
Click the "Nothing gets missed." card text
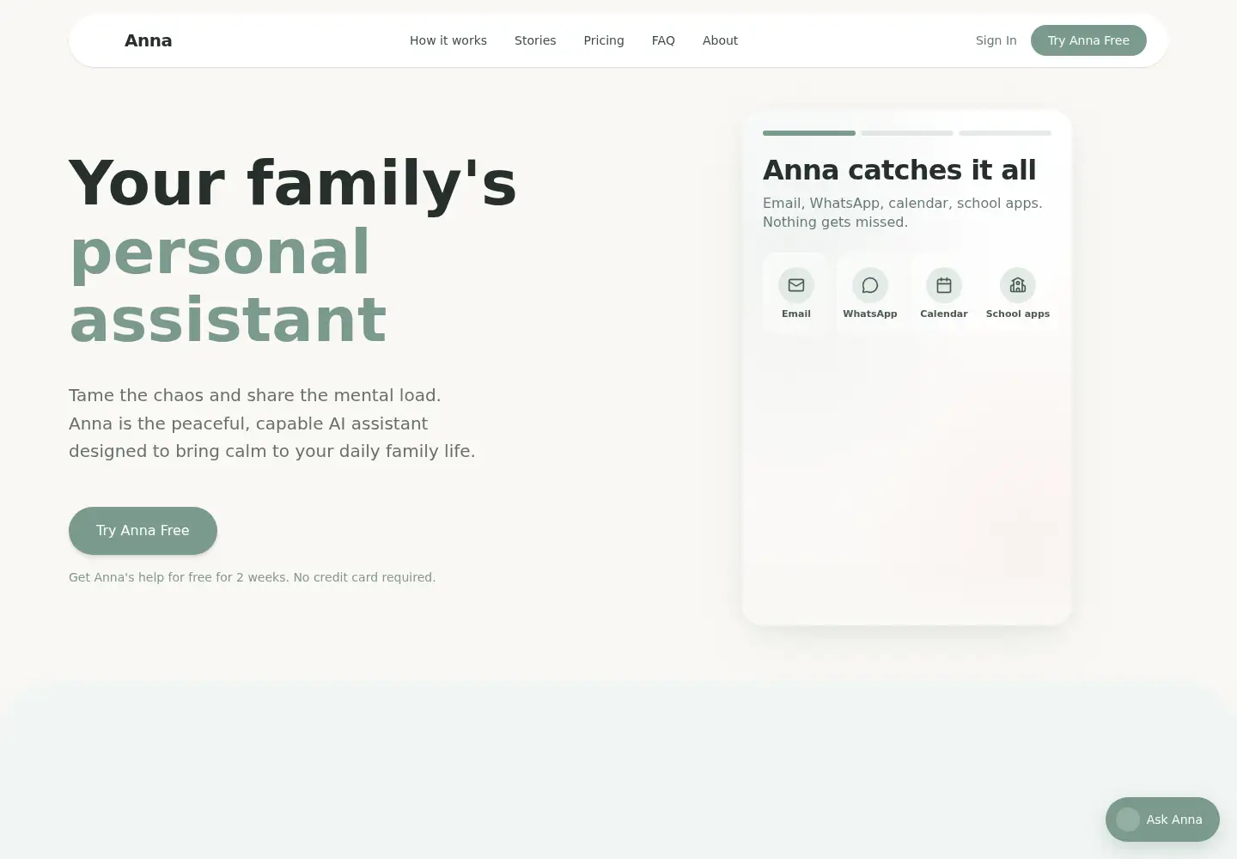coord(835,222)
